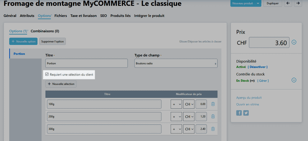Share product on Facebook

tap(239, 113)
